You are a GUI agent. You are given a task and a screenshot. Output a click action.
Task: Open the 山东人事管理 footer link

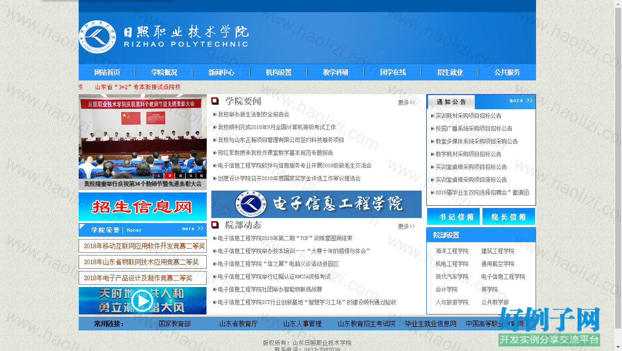point(302,324)
